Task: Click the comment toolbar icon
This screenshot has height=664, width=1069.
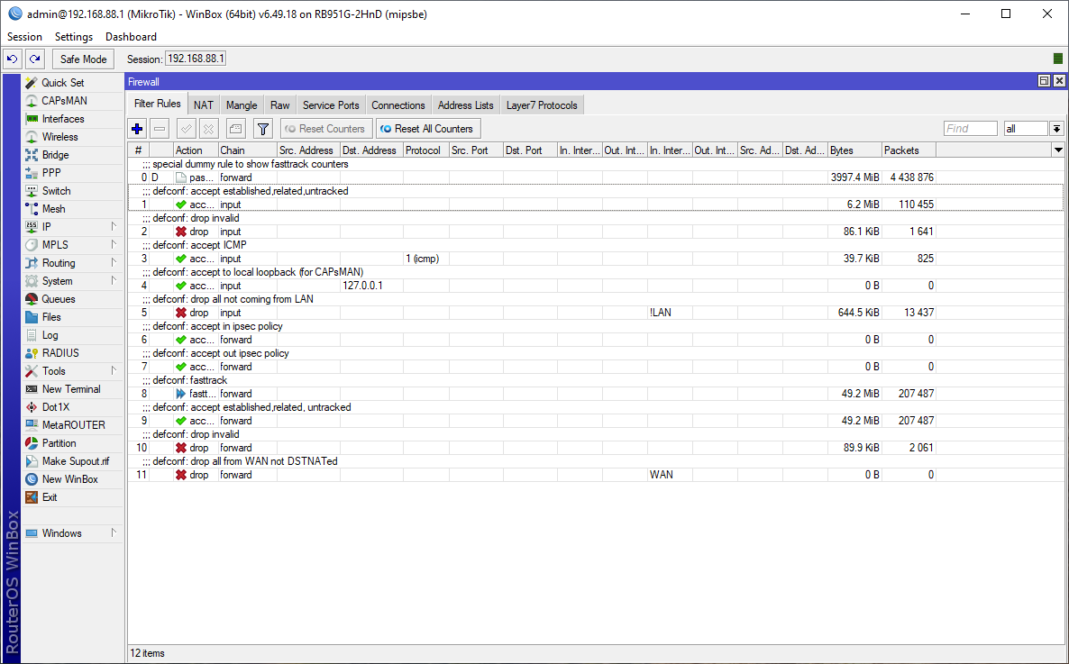Action: coord(235,129)
